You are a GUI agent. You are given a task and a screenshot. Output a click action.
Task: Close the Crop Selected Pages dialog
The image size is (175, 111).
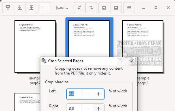pos(132,61)
